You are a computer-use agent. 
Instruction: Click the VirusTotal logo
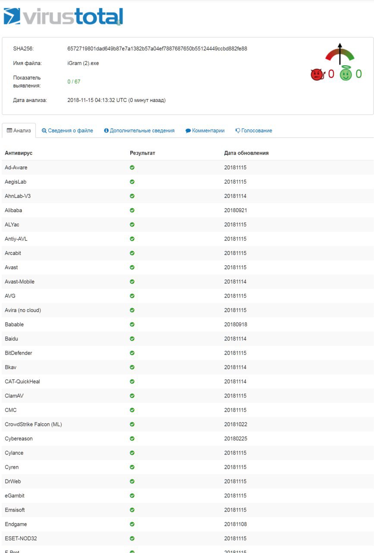[x=63, y=17]
